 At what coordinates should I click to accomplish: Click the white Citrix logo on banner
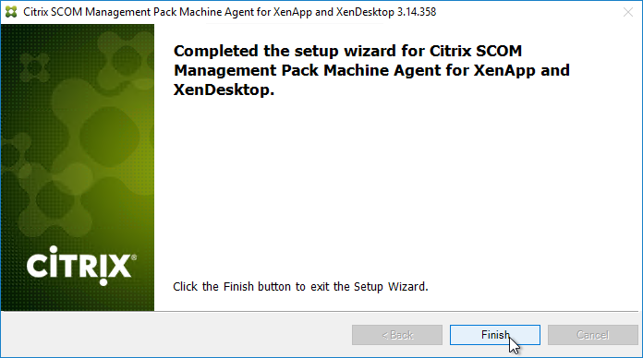(81, 266)
